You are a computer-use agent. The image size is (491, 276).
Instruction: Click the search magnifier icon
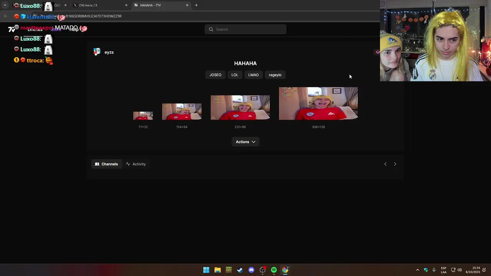coord(211,29)
